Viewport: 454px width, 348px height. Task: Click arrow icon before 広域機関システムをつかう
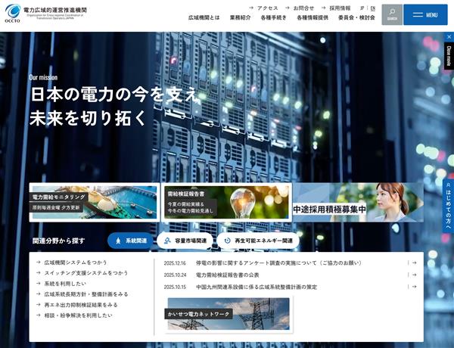[39, 263]
